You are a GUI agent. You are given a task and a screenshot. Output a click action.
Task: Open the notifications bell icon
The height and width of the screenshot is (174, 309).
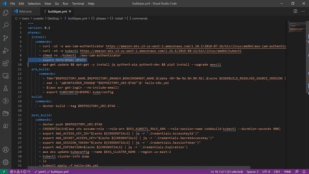304,172
